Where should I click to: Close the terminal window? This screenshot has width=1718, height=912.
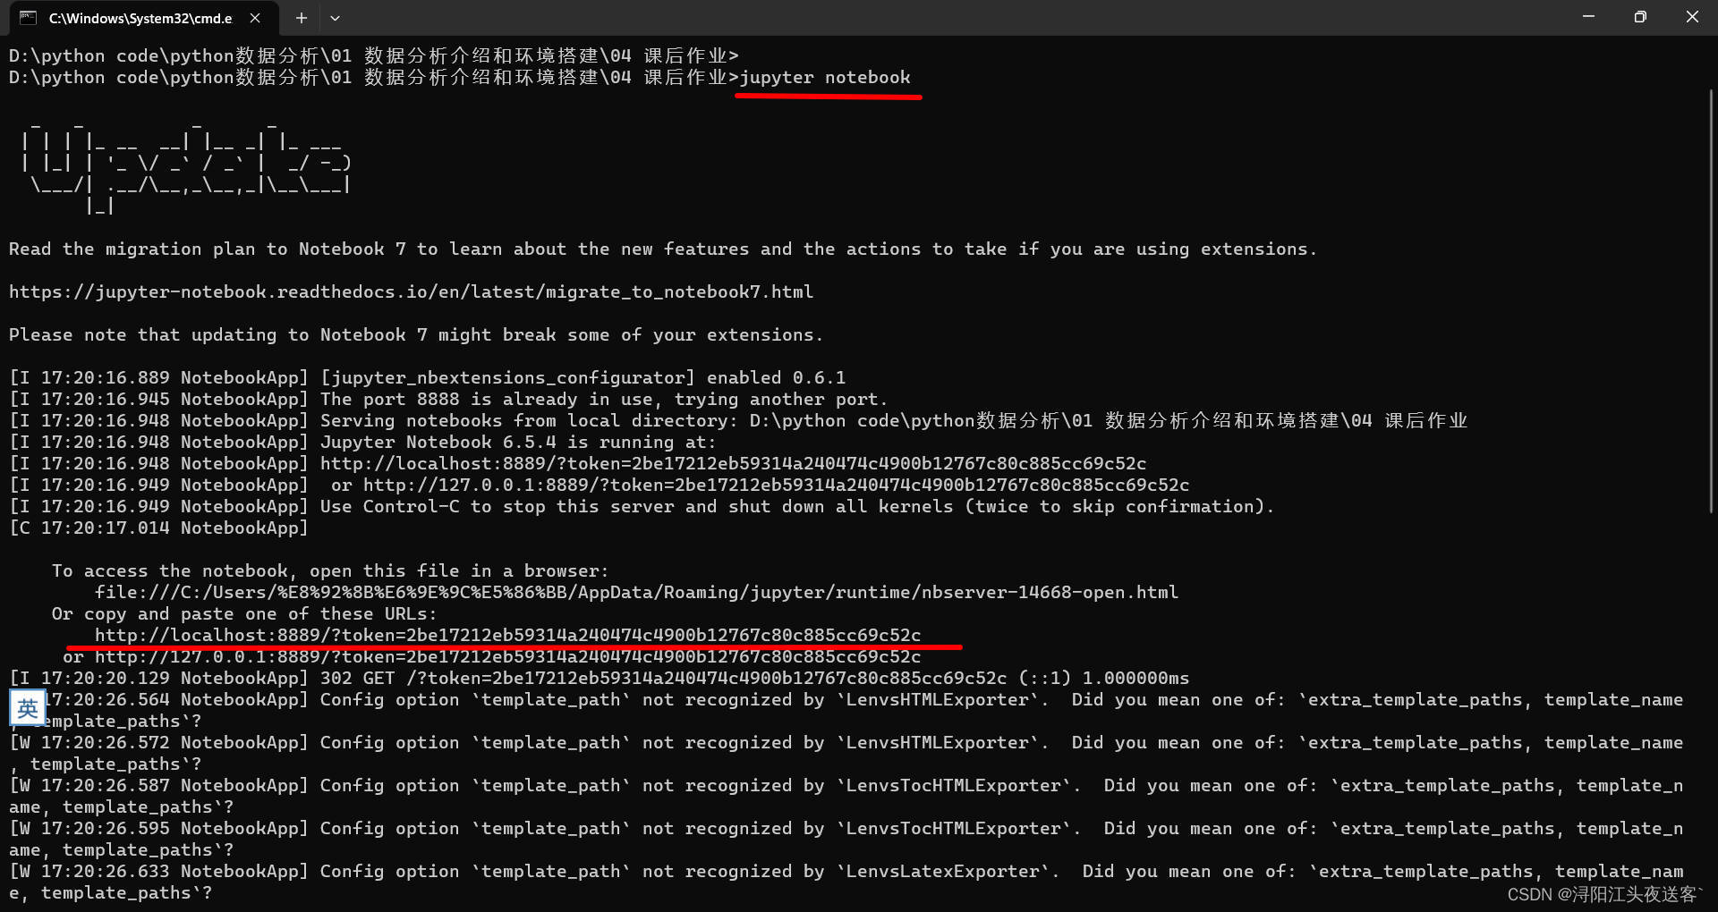(x=1692, y=17)
